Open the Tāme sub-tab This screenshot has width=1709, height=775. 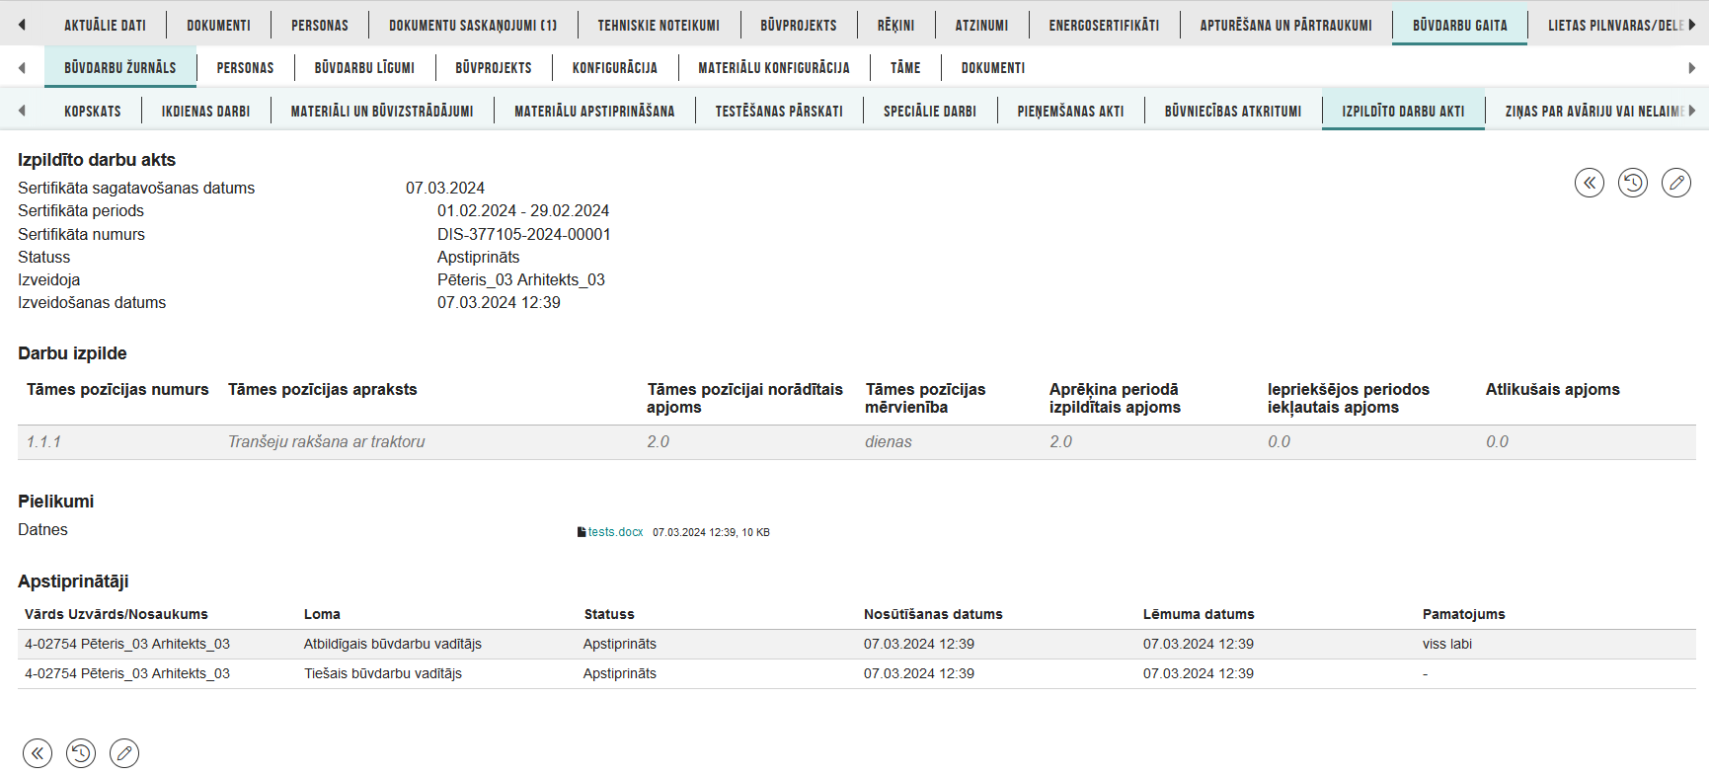pos(905,67)
